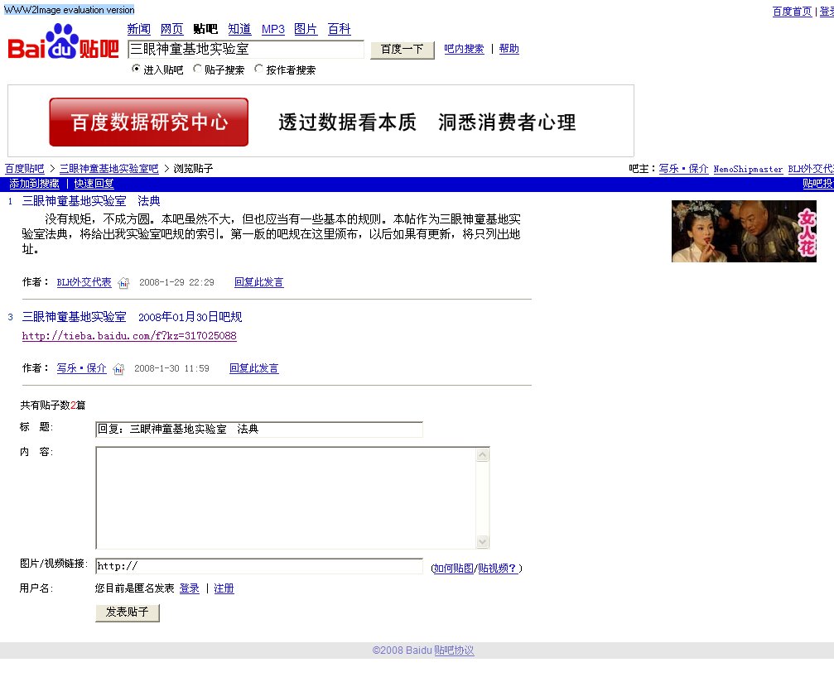The height and width of the screenshot is (696, 834).
Task: Click the content box scrollbar up arrow
Action: (483, 454)
